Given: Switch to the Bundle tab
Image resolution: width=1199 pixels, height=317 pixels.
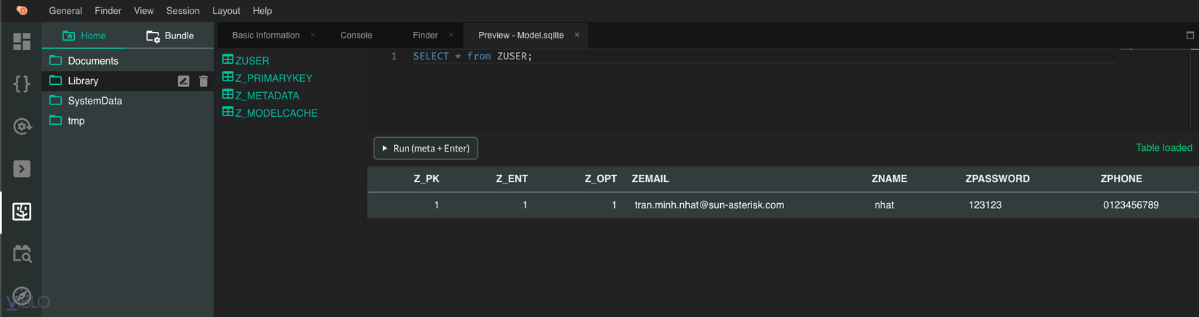Looking at the screenshot, I should tap(170, 36).
